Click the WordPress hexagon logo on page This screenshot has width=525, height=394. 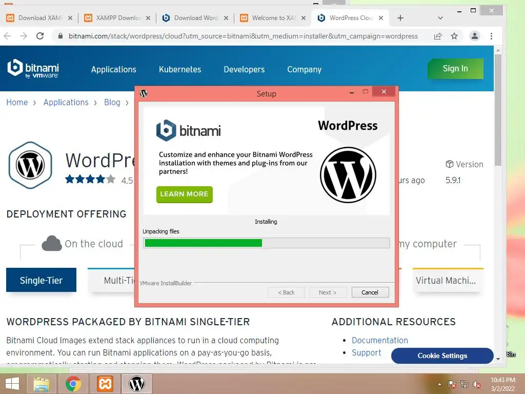point(30,165)
